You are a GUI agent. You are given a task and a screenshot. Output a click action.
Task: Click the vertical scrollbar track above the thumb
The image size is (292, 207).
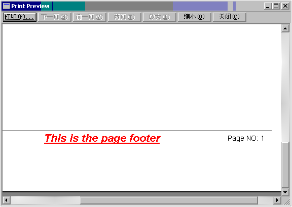[285, 87]
